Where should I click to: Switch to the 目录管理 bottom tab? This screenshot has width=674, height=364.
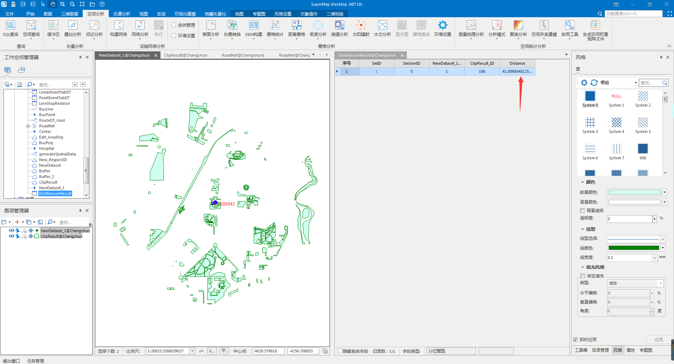tap(600, 350)
